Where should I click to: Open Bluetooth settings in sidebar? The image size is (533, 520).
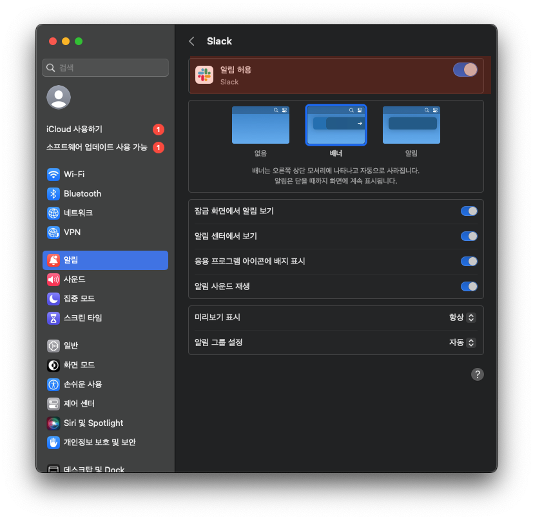[106, 194]
